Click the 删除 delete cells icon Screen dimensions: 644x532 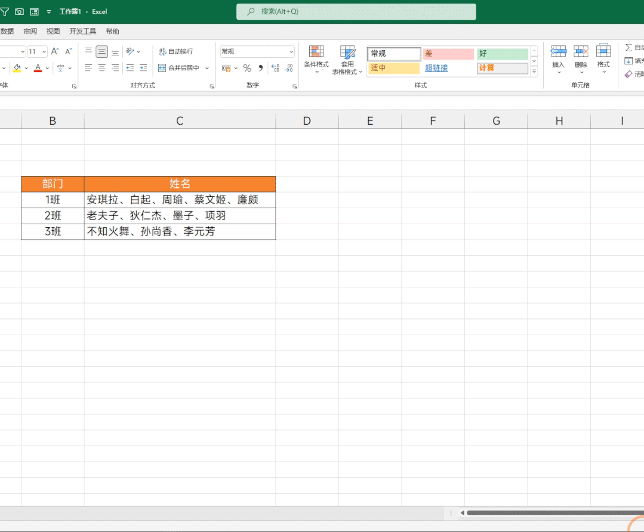coord(581,52)
